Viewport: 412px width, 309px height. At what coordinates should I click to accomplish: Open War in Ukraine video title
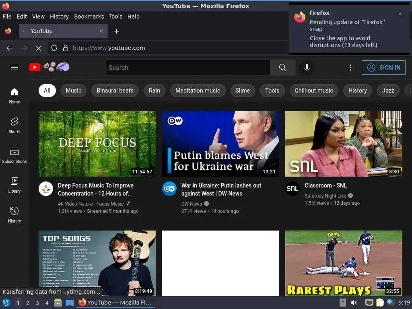pyautogui.click(x=221, y=190)
